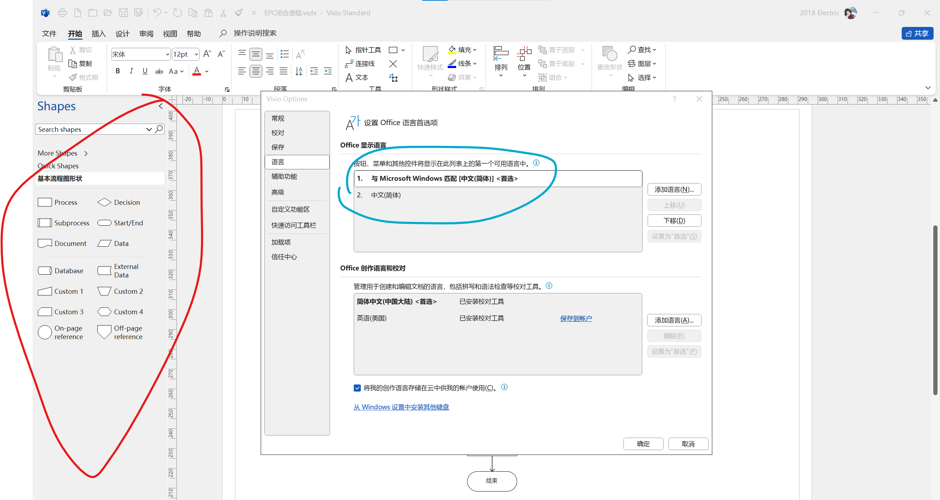Toggle justify text alignment
Image resolution: width=940 pixels, height=500 pixels.
tap(284, 71)
